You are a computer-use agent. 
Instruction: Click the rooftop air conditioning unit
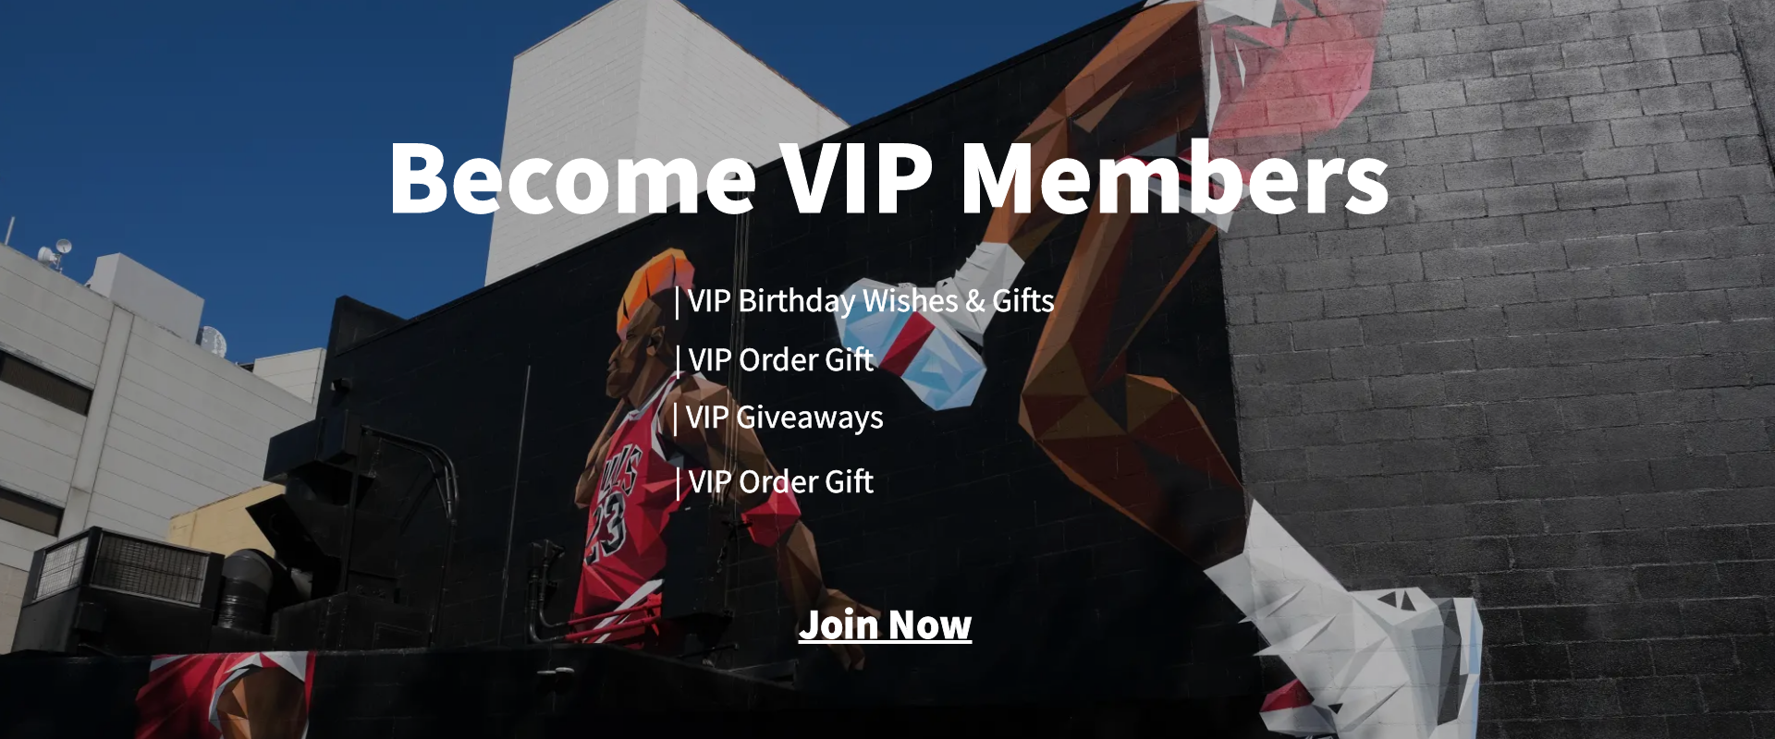coord(120,573)
